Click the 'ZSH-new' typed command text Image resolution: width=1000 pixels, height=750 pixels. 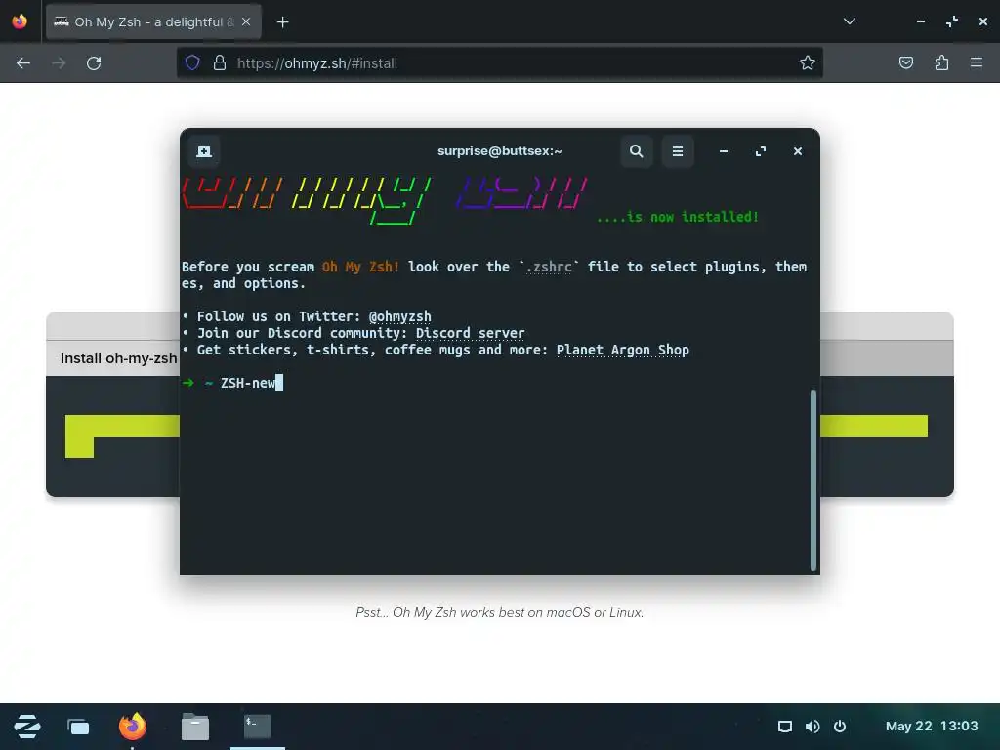coord(247,383)
